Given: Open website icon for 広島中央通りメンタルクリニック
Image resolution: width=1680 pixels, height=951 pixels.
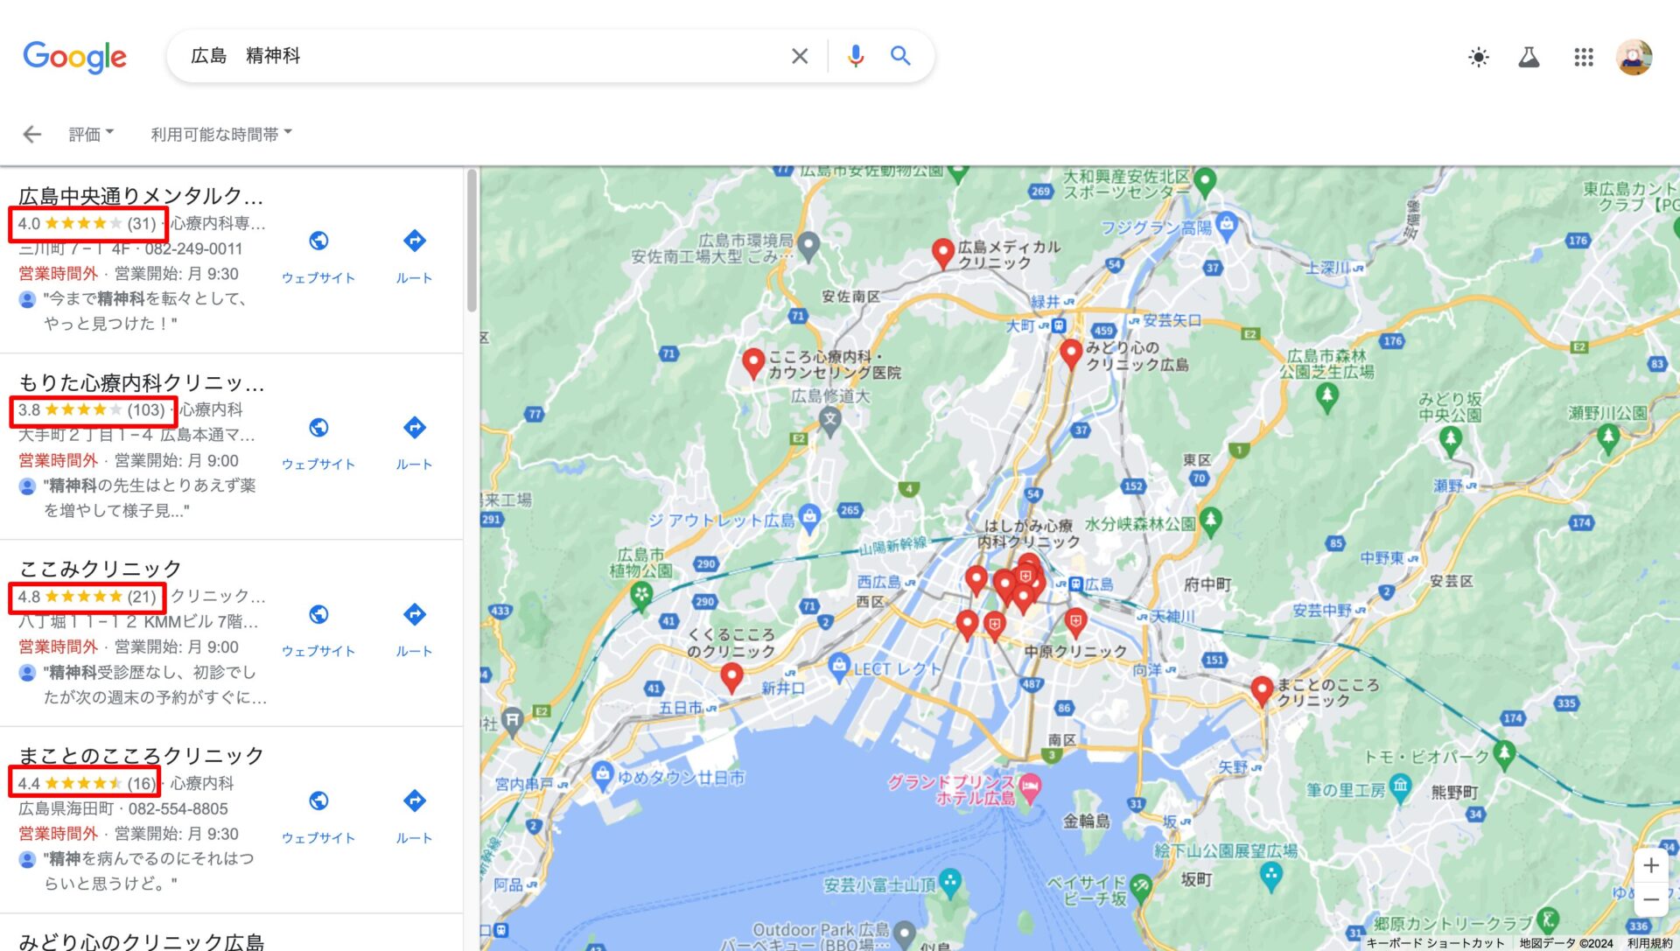Looking at the screenshot, I should tap(318, 241).
